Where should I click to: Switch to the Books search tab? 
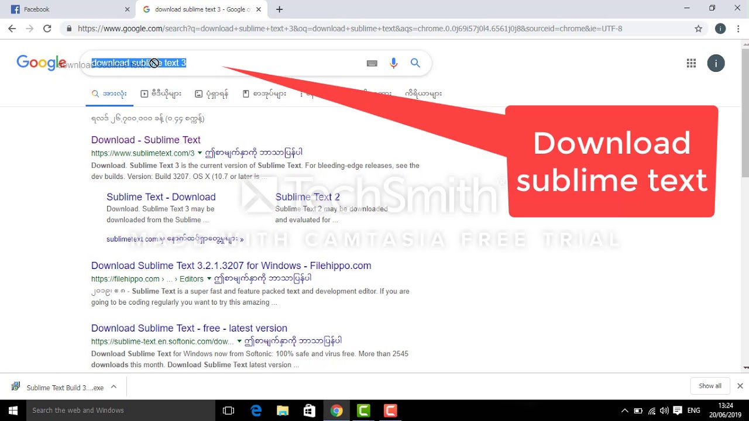[264, 94]
